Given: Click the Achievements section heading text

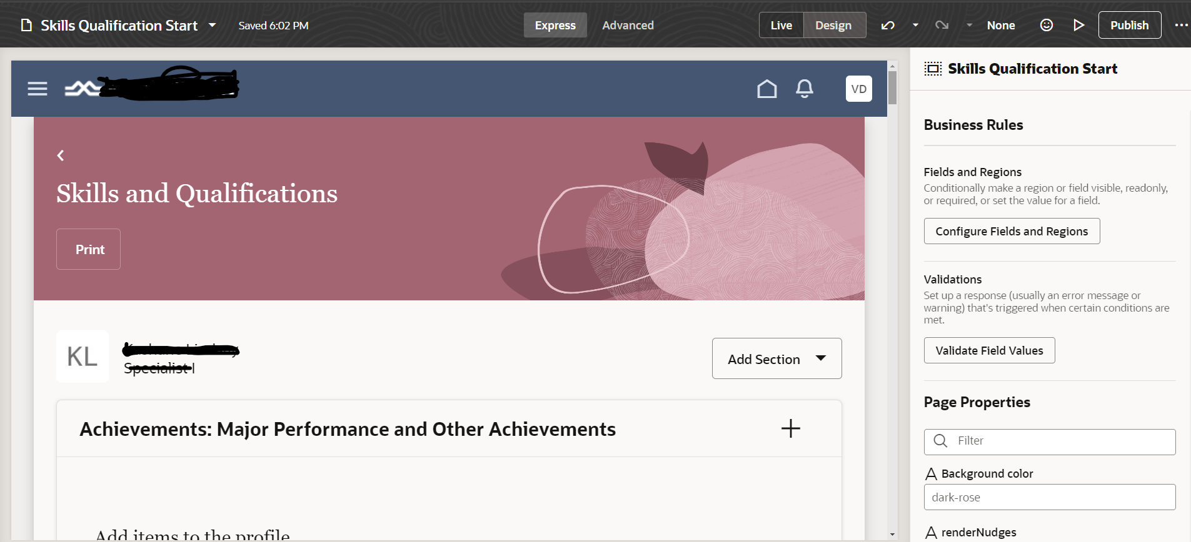Looking at the screenshot, I should pyautogui.click(x=348, y=429).
